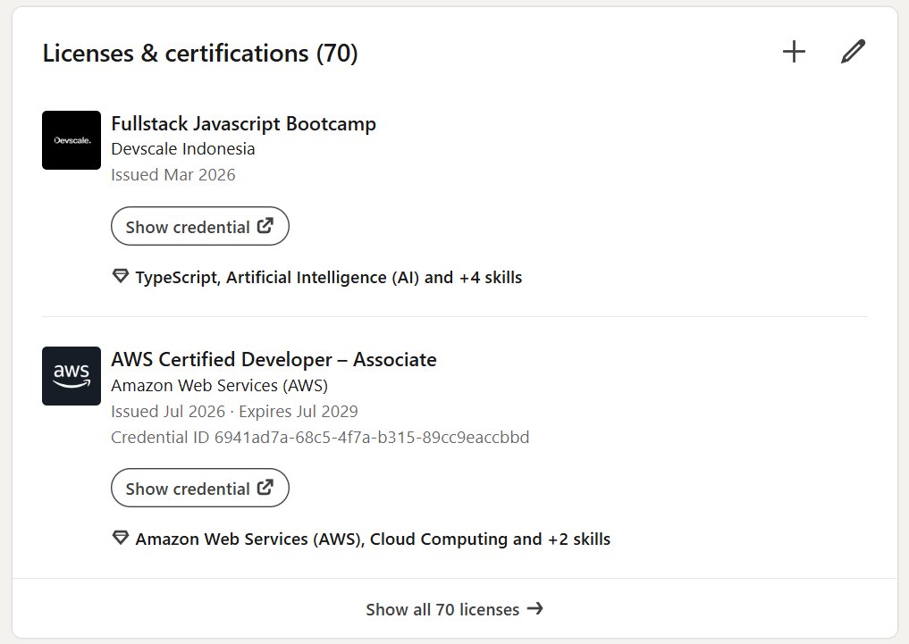Show credential for Fullstack Javascript Bootcamp
This screenshot has height=644, width=909.
200,226
